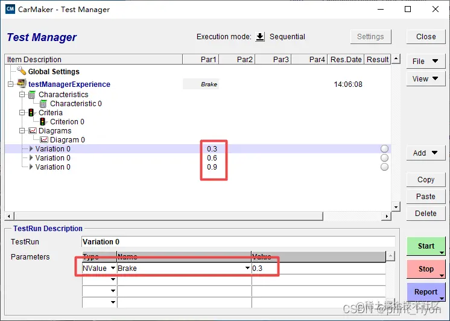Image resolution: width=450 pixels, height=321 pixels.
Task: Click the Sequential execution mode label
Action: (x=287, y=37)
